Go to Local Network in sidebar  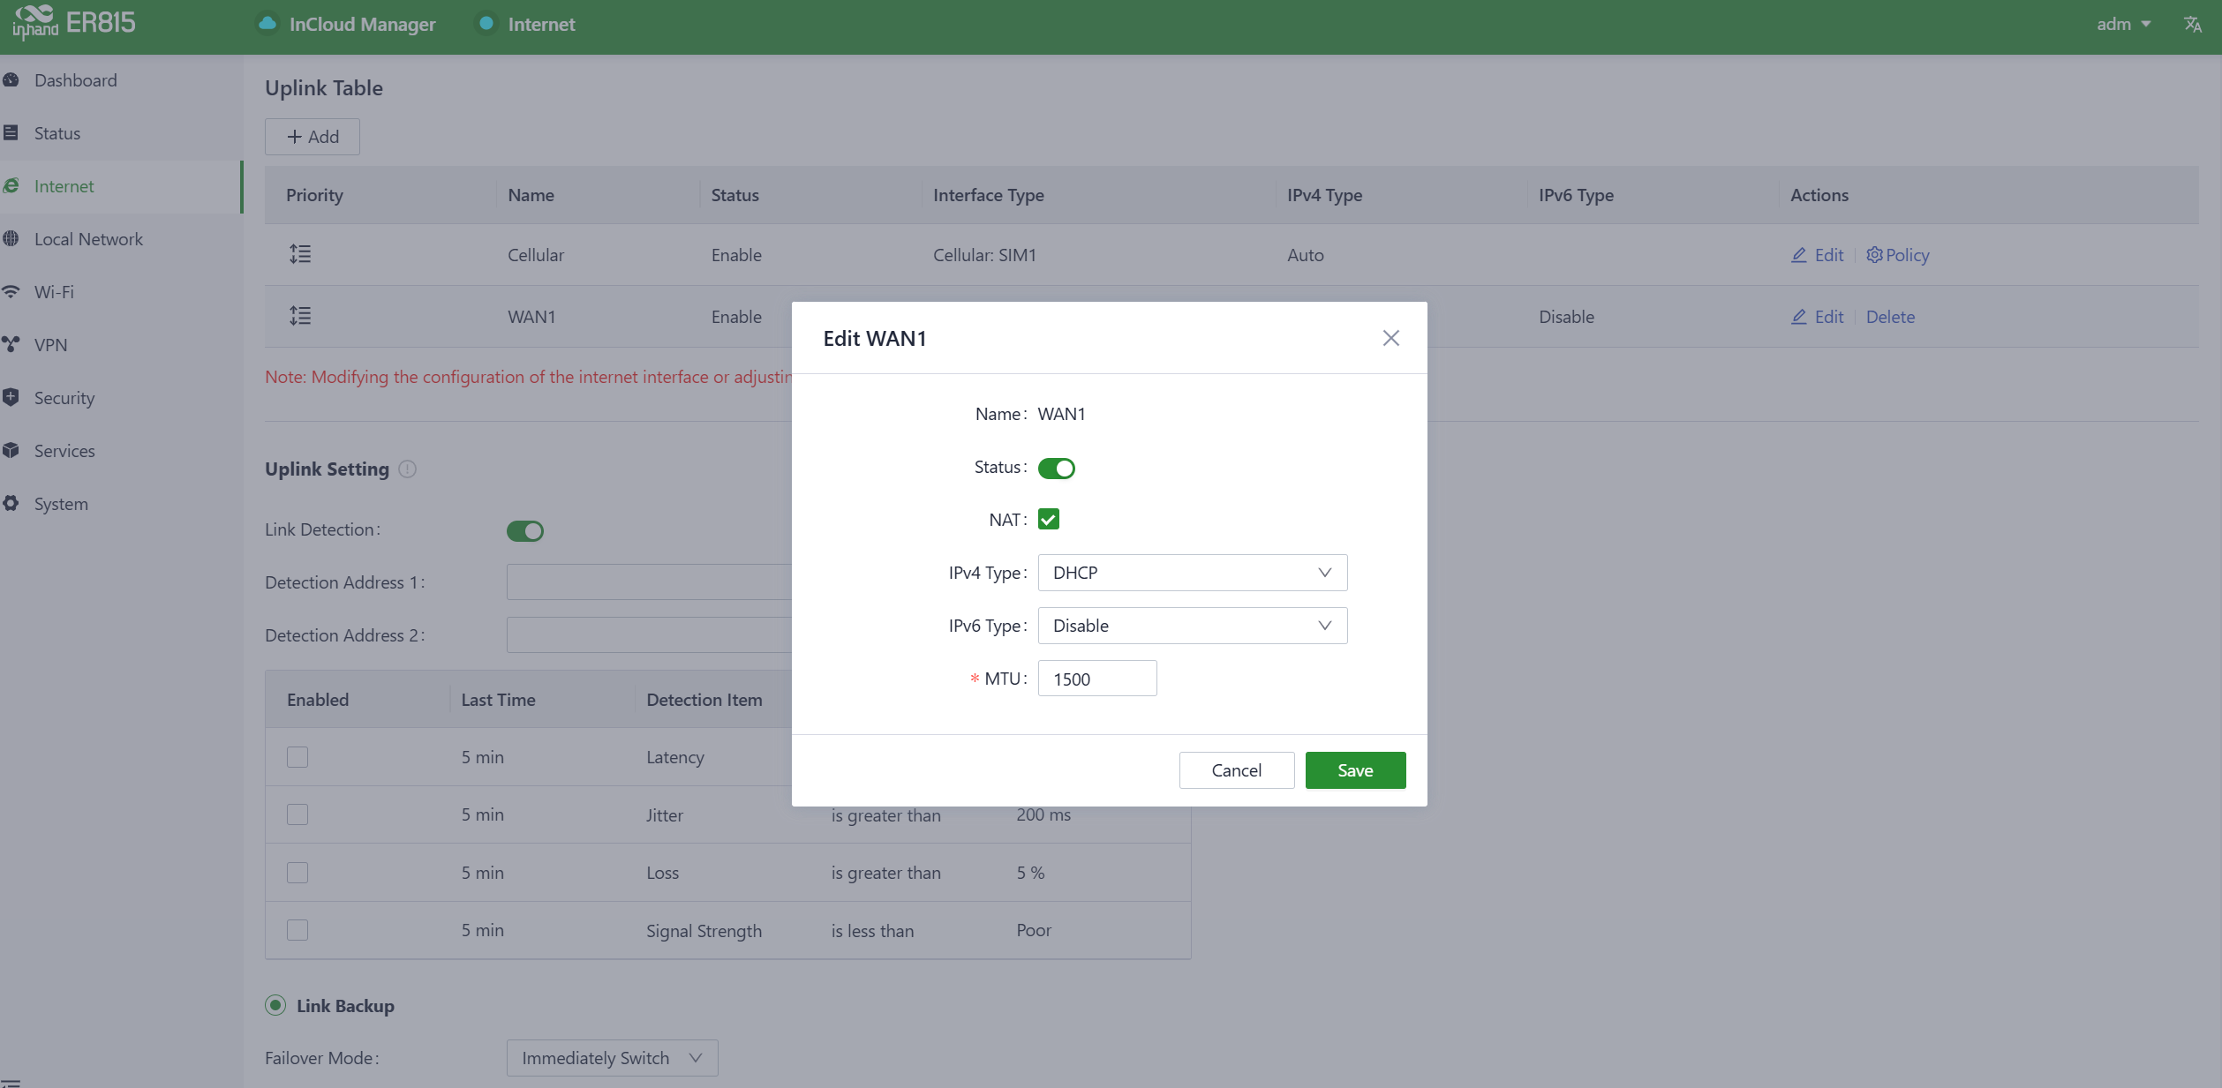click(87, 239)
